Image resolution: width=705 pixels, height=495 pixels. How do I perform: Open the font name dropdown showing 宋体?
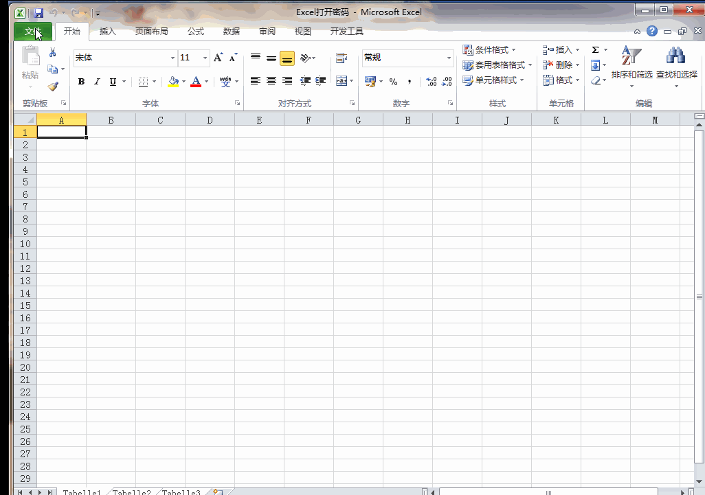click(172, 58)
